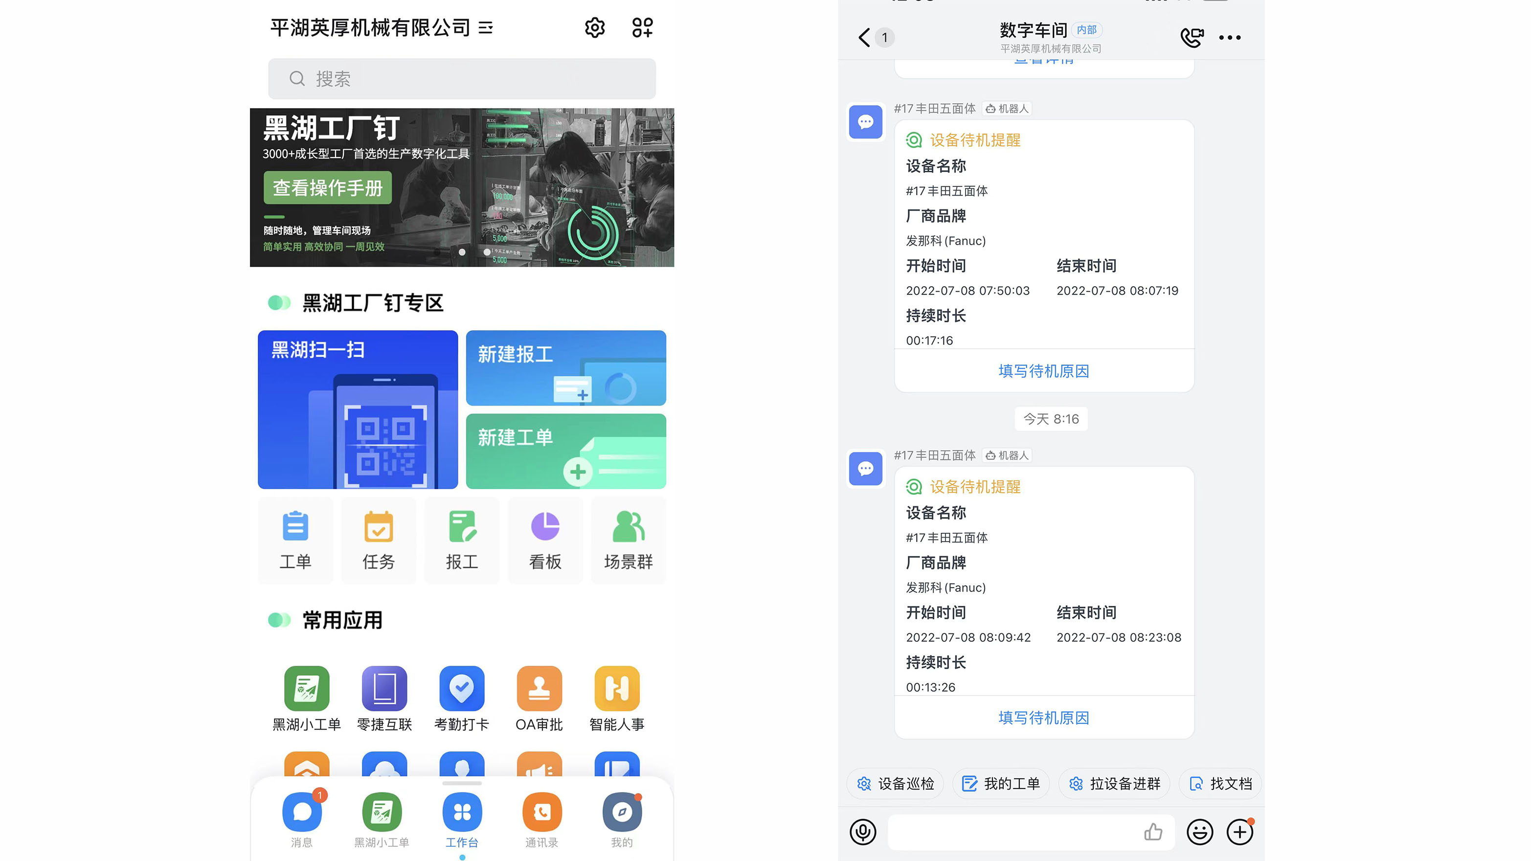This screenshot has width=1531, height=861.
Task: Open the settings gear icon
Action: [594, 27]
